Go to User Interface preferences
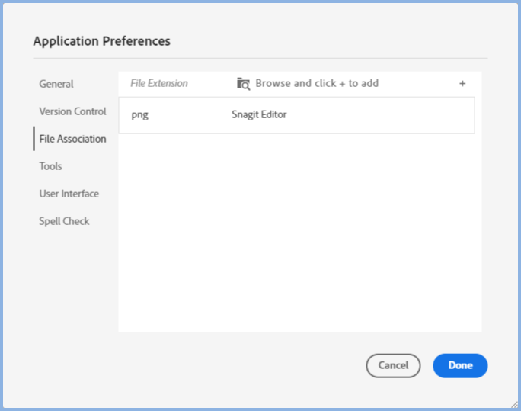The height and width of the screenshot is (411, 521). pos(69,194)
